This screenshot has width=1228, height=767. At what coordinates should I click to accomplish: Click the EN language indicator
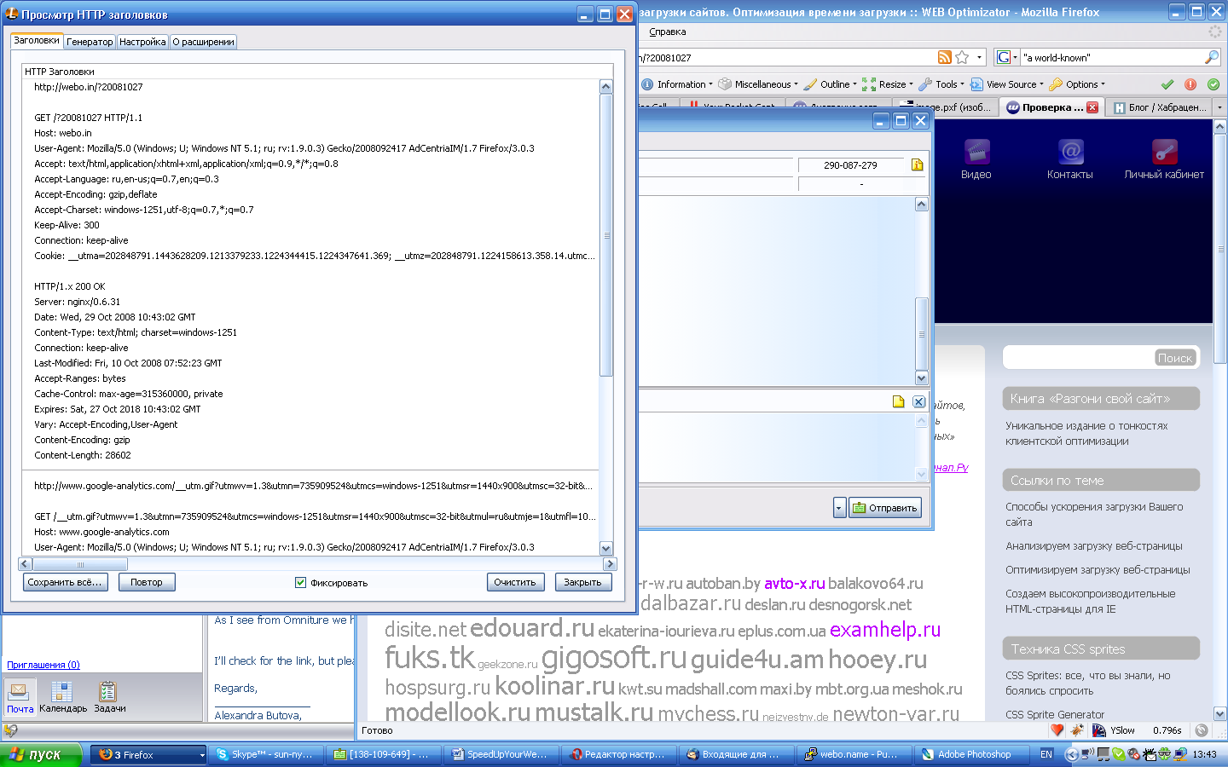1046,754
